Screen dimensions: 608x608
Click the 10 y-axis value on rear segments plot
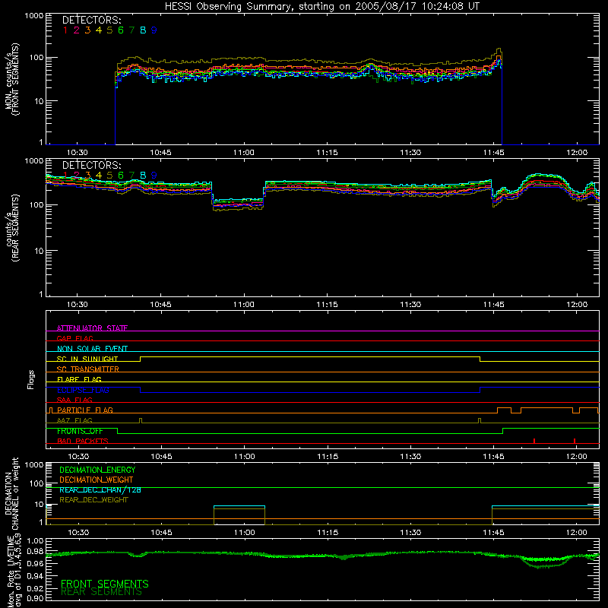click(39, 251)
